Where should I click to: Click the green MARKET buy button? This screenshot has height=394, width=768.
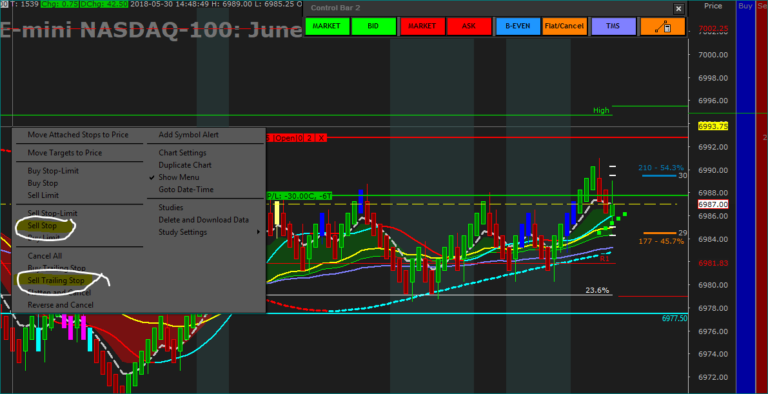click(326, 26)
